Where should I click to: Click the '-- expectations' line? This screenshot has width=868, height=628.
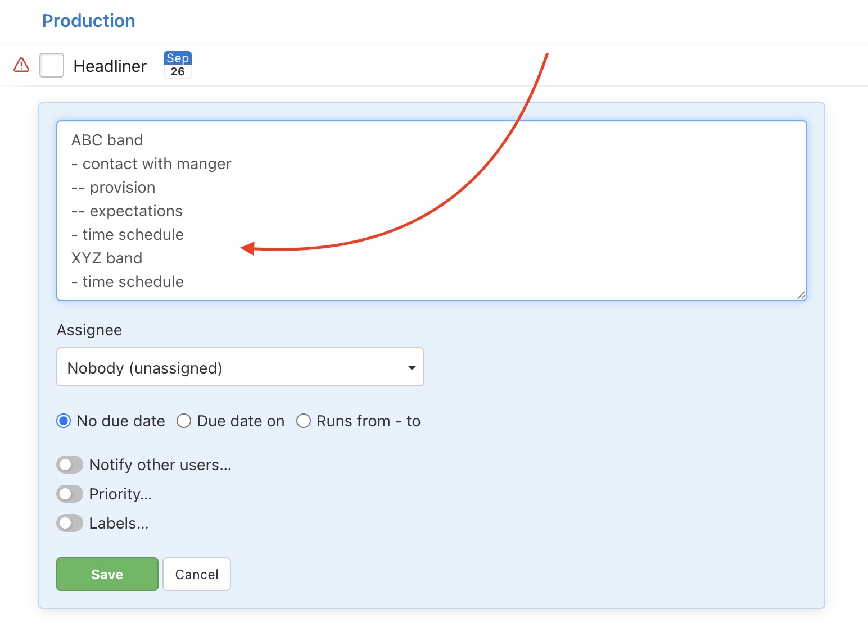pyautogui.click(x=127, y=211)
